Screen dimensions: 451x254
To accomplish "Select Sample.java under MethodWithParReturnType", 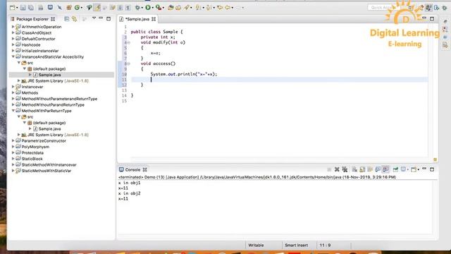I will (x=49, y=128).
